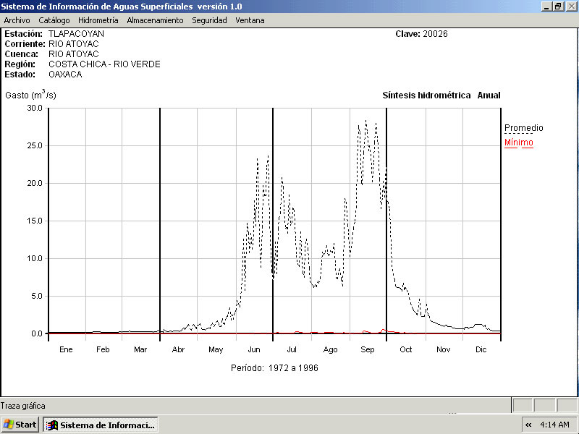
Task: Click the 4:14 AM taskbar clock
Action: click(555, 425)
